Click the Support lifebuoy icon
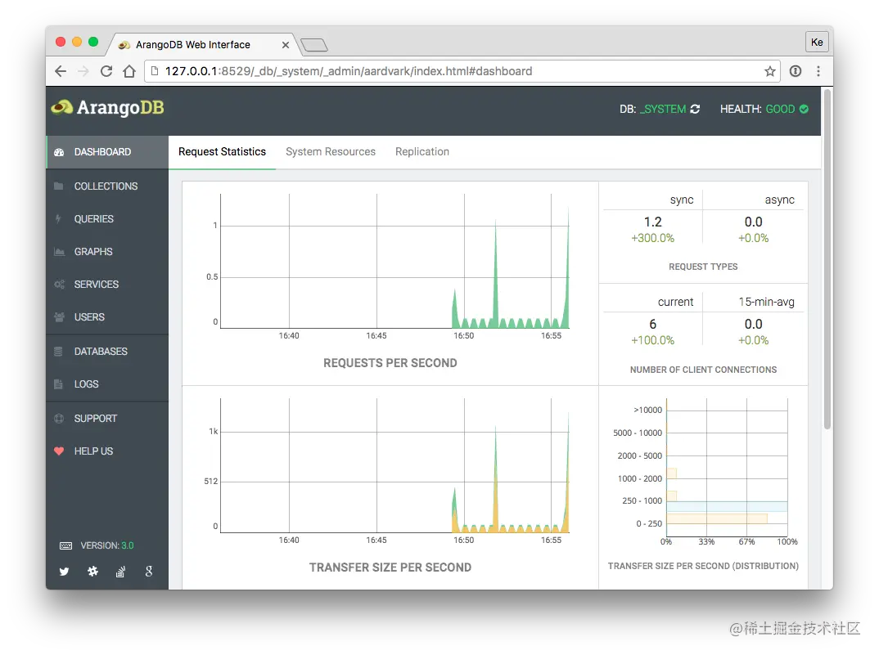This screenshot has height=655, width=879. pyautogui.click(x=59, y=419)
